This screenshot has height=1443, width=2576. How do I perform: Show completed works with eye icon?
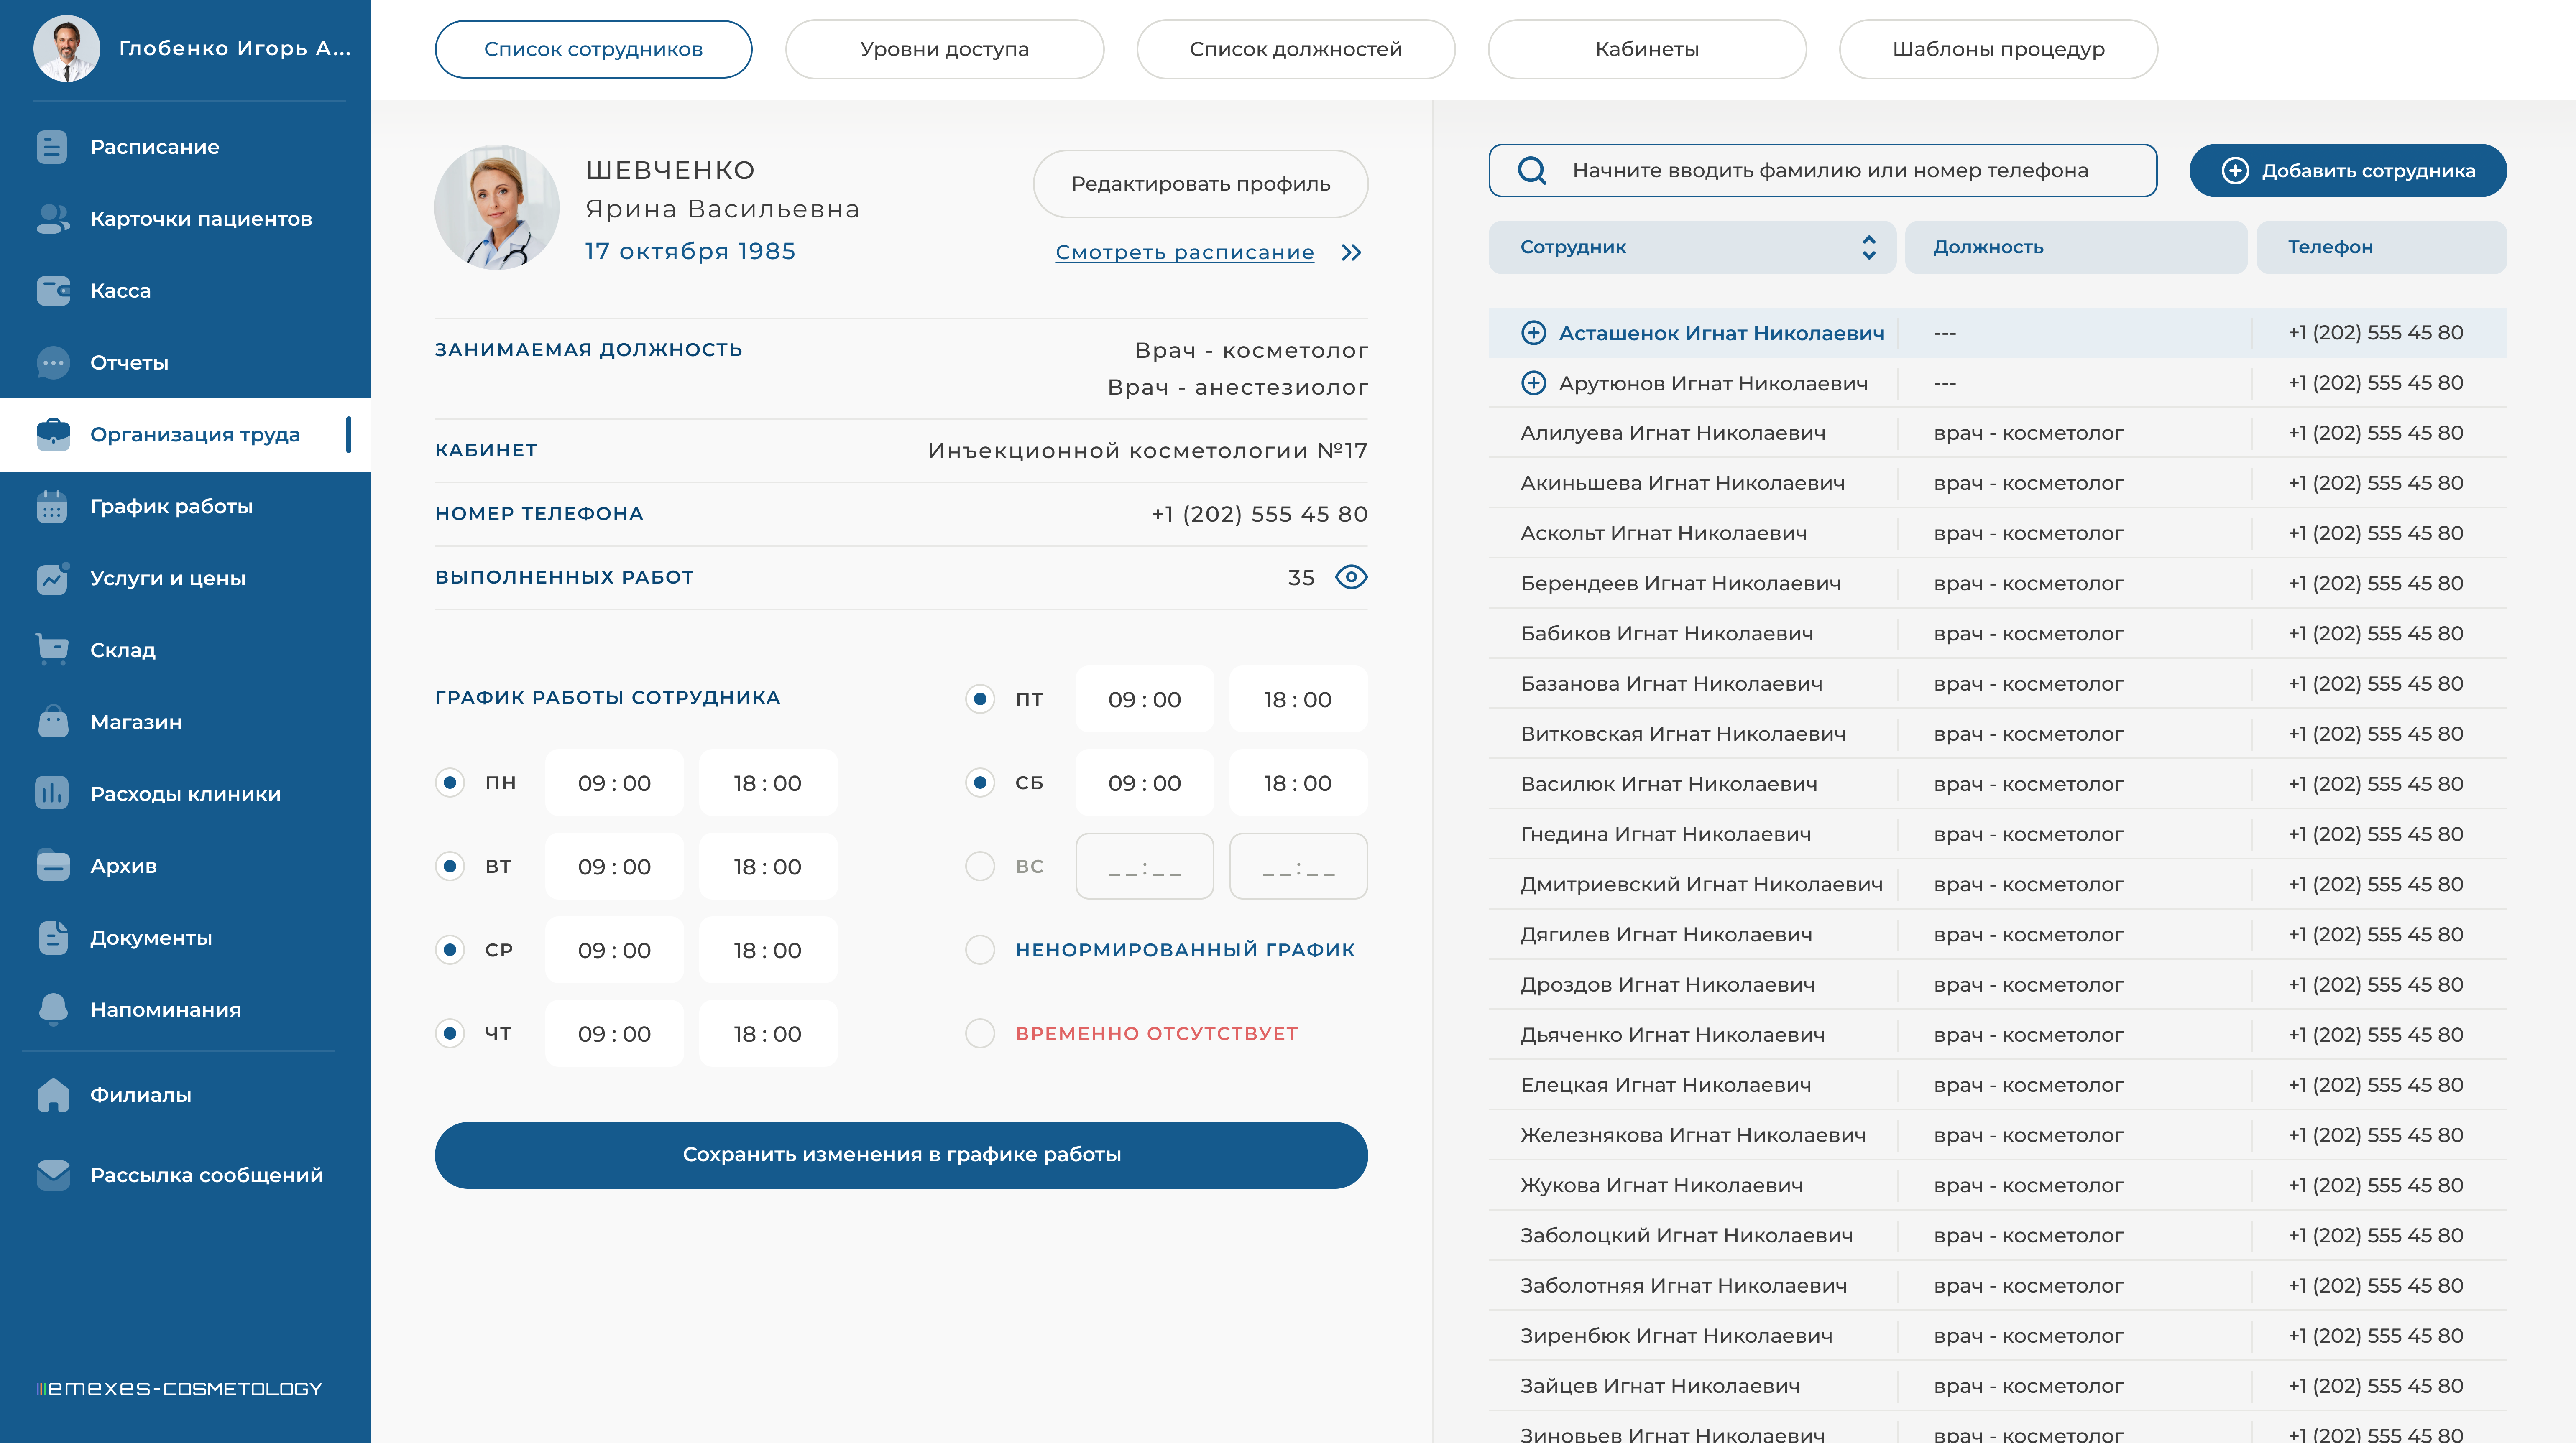tap(1351, 578)
